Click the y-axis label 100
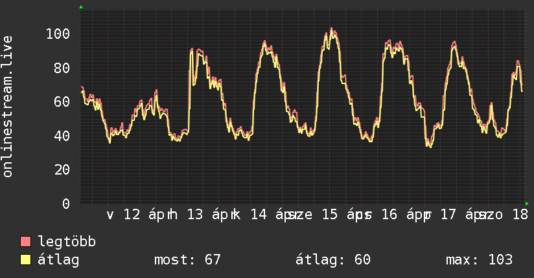Screen dimensions: 534x278 [x=58, y=34]
